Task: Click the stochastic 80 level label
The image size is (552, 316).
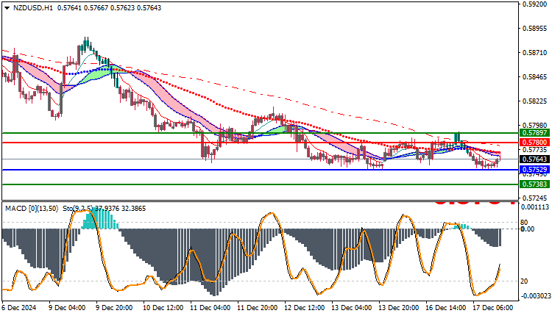Action: pos(524,223)
